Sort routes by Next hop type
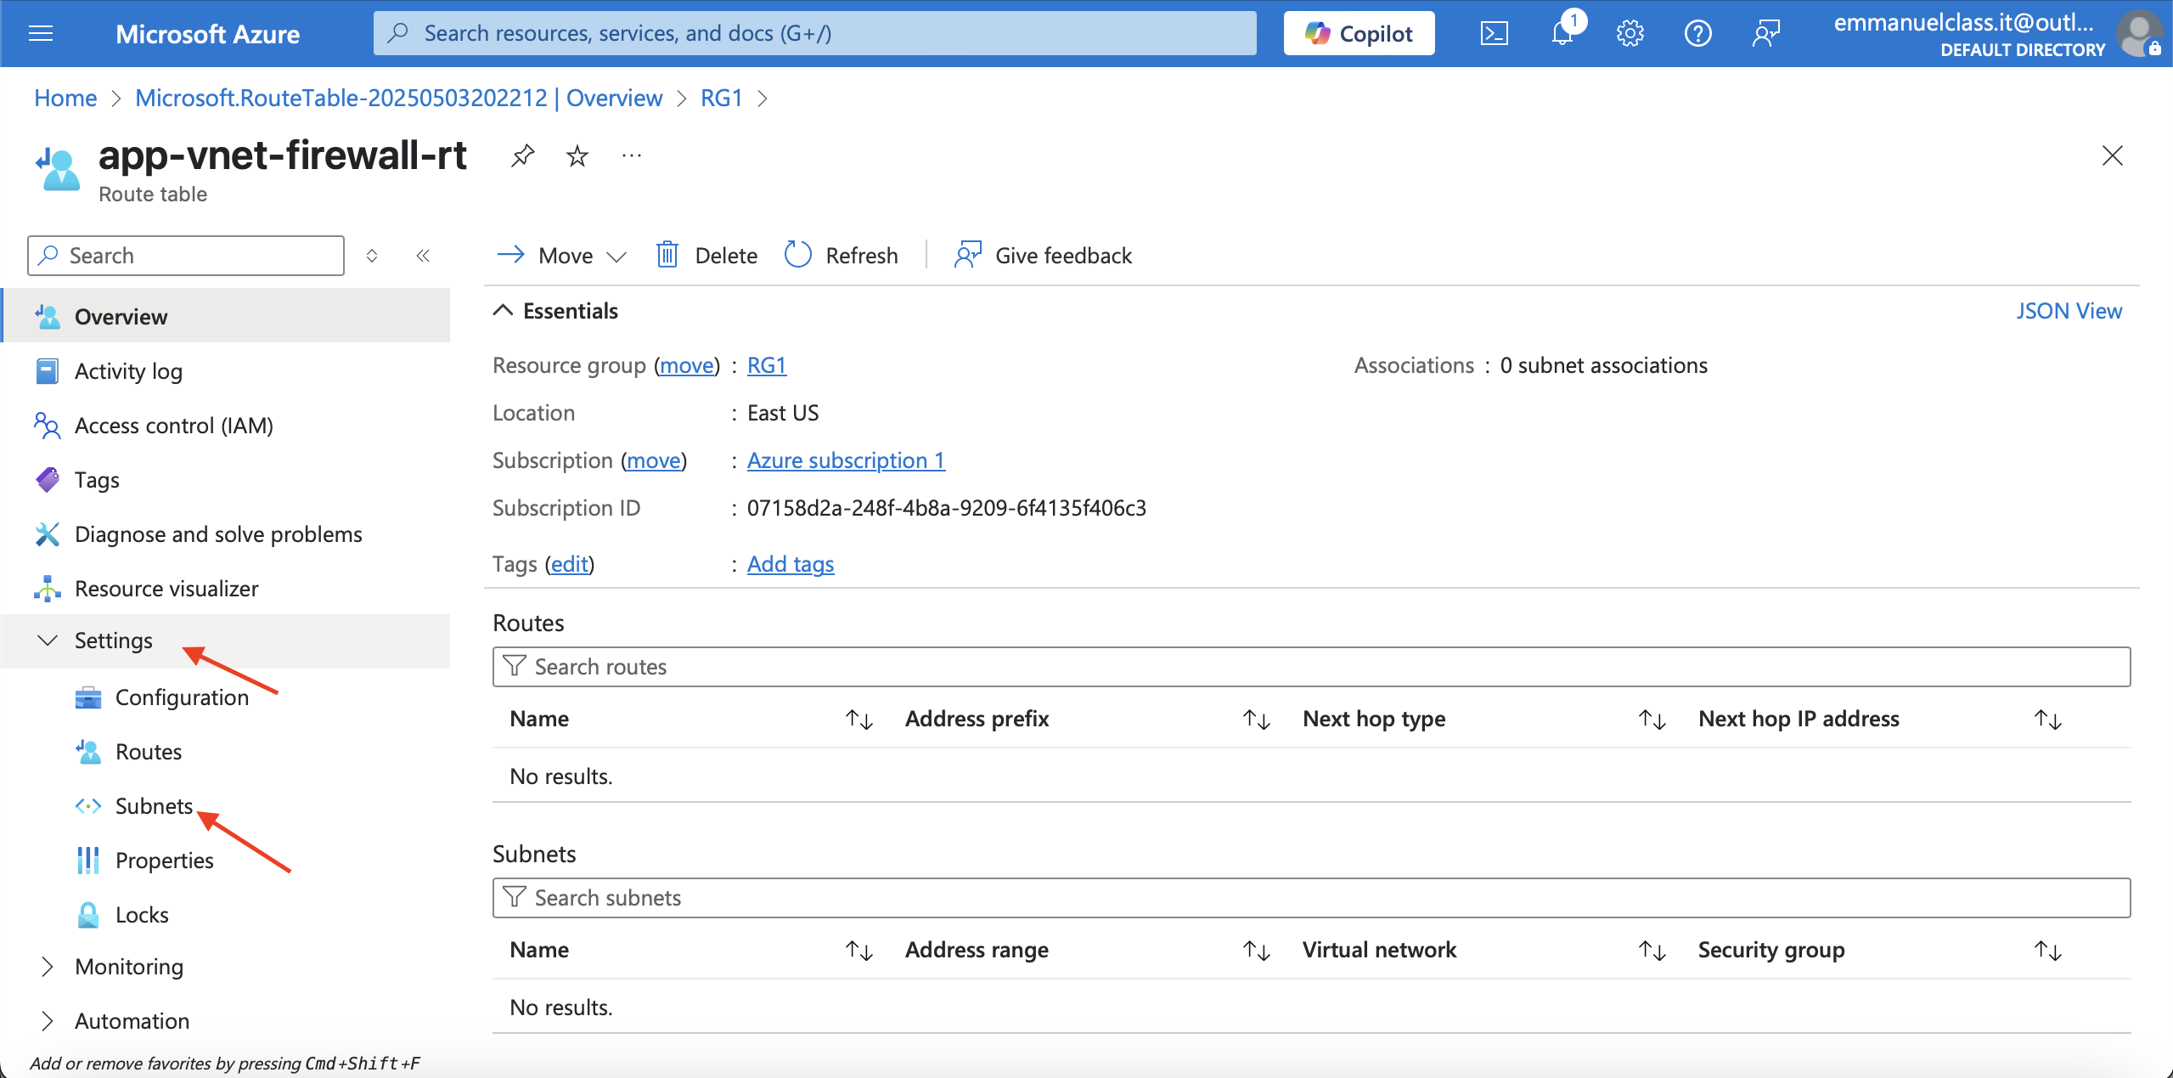The image size is (2173, 1078). 1652,720
